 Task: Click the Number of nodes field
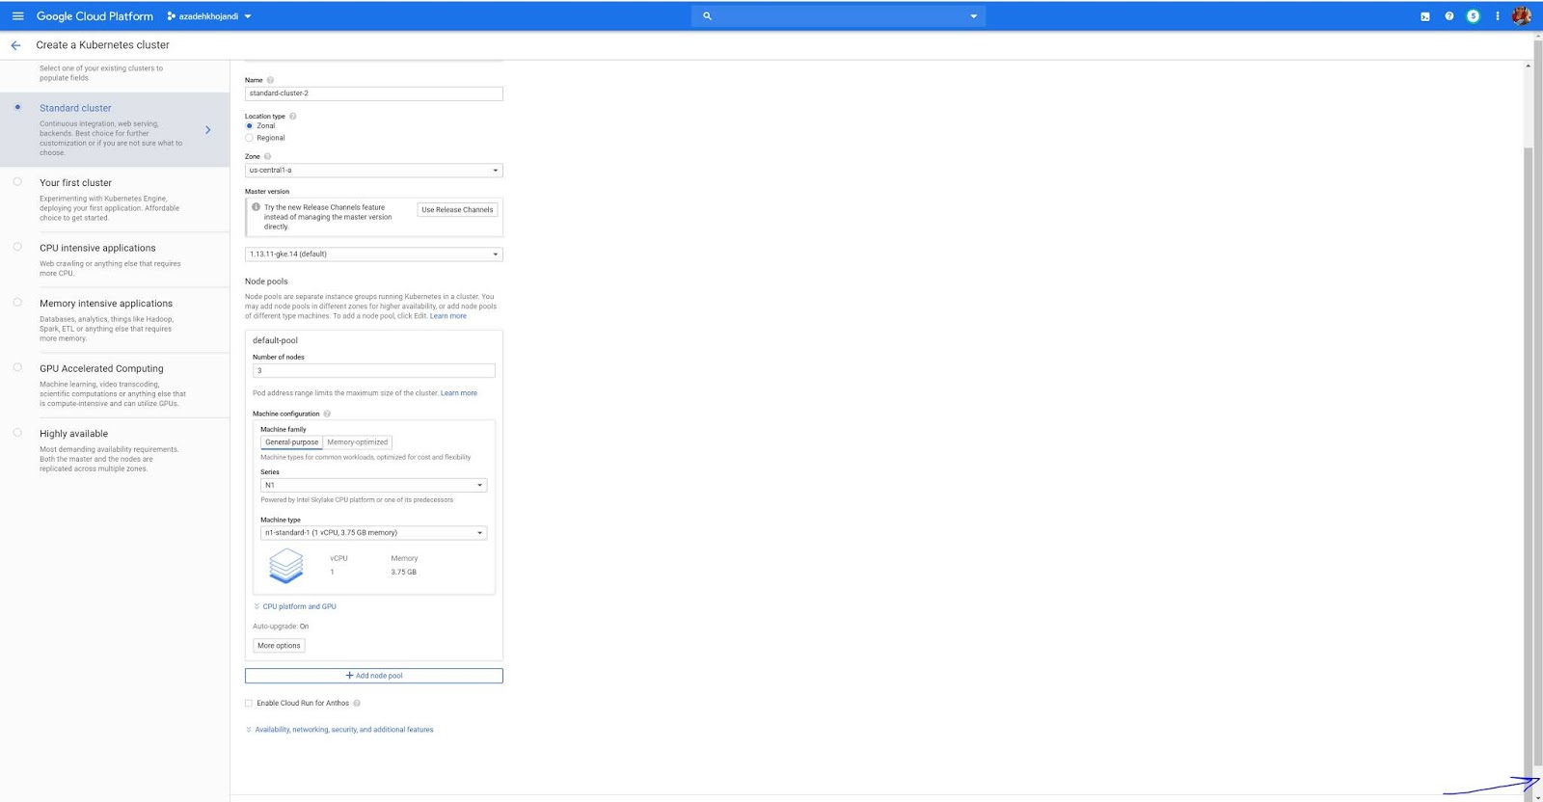tap(373, 371)
